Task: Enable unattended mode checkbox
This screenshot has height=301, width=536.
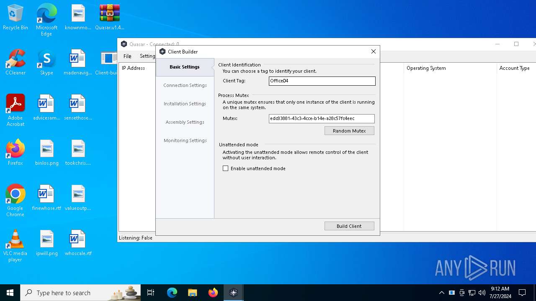Action: pyautogui.click(x=226, y=168)
